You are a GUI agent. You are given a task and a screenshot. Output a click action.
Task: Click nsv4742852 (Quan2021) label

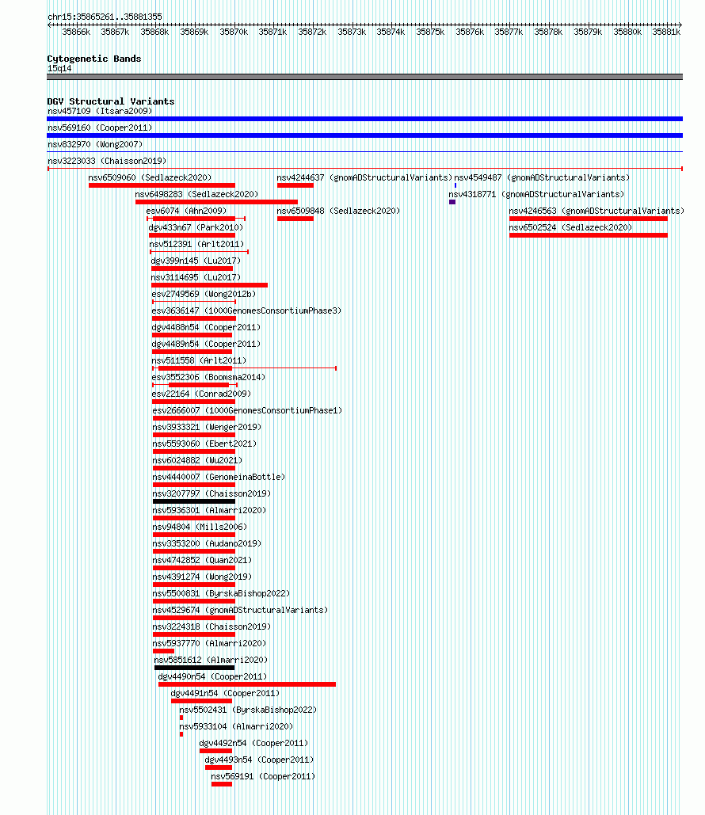(x=202, y=560)
